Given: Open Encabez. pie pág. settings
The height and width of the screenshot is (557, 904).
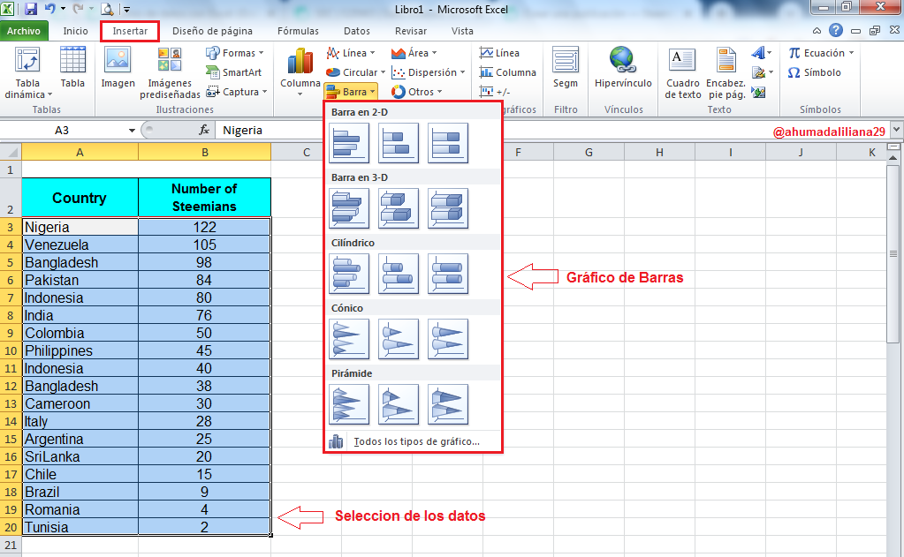Looking at the screenshot, I should (x=725, y=72).
